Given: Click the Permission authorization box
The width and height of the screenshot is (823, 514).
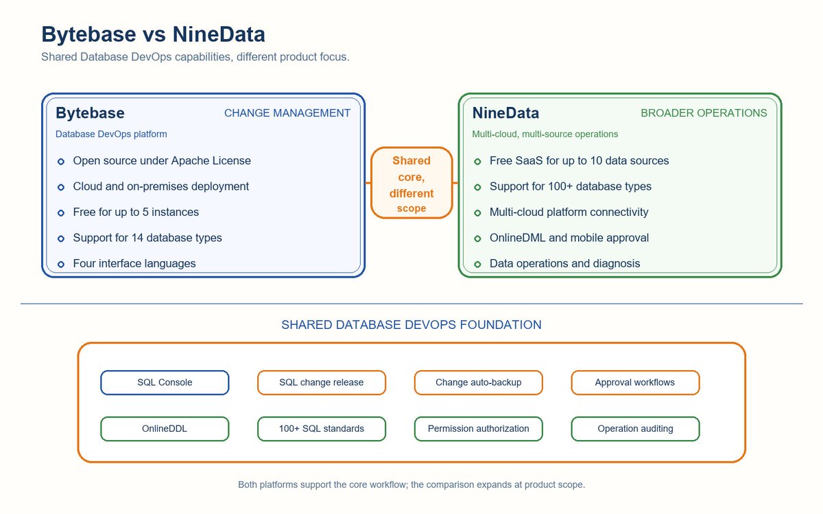Looking at the screenshot, I should pyautogui.click(x=479, y=428).
